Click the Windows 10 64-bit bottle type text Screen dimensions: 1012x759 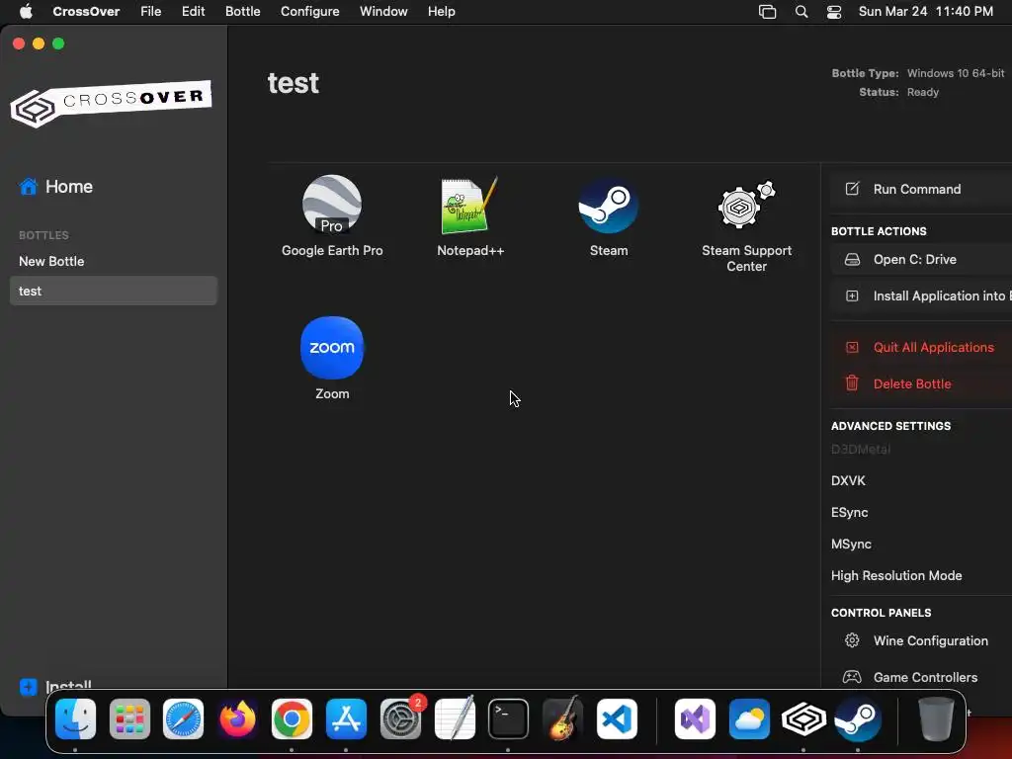(956, 73)
